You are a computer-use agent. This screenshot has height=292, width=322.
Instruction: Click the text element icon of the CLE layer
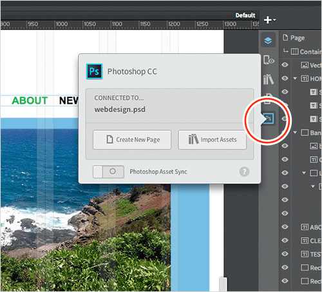(305, 240)
